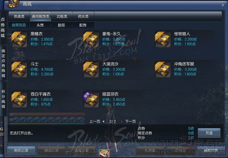Open the 配饰 subcategory
This screenshot has height=158, width=228.
83,25
